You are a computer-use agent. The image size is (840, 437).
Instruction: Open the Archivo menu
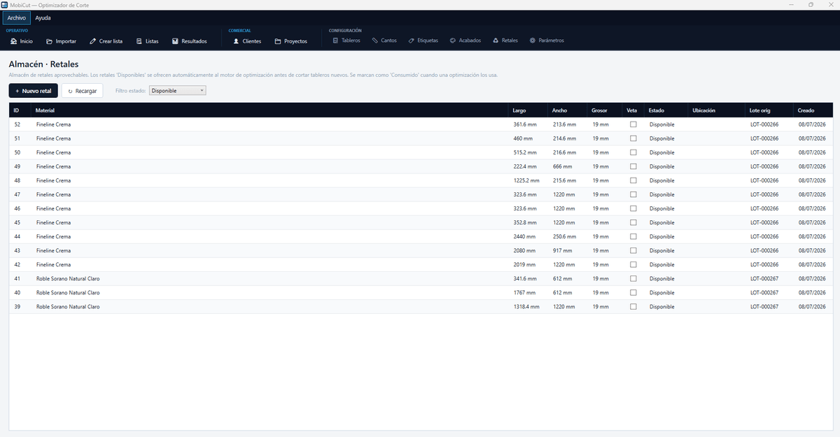[17, 18]
